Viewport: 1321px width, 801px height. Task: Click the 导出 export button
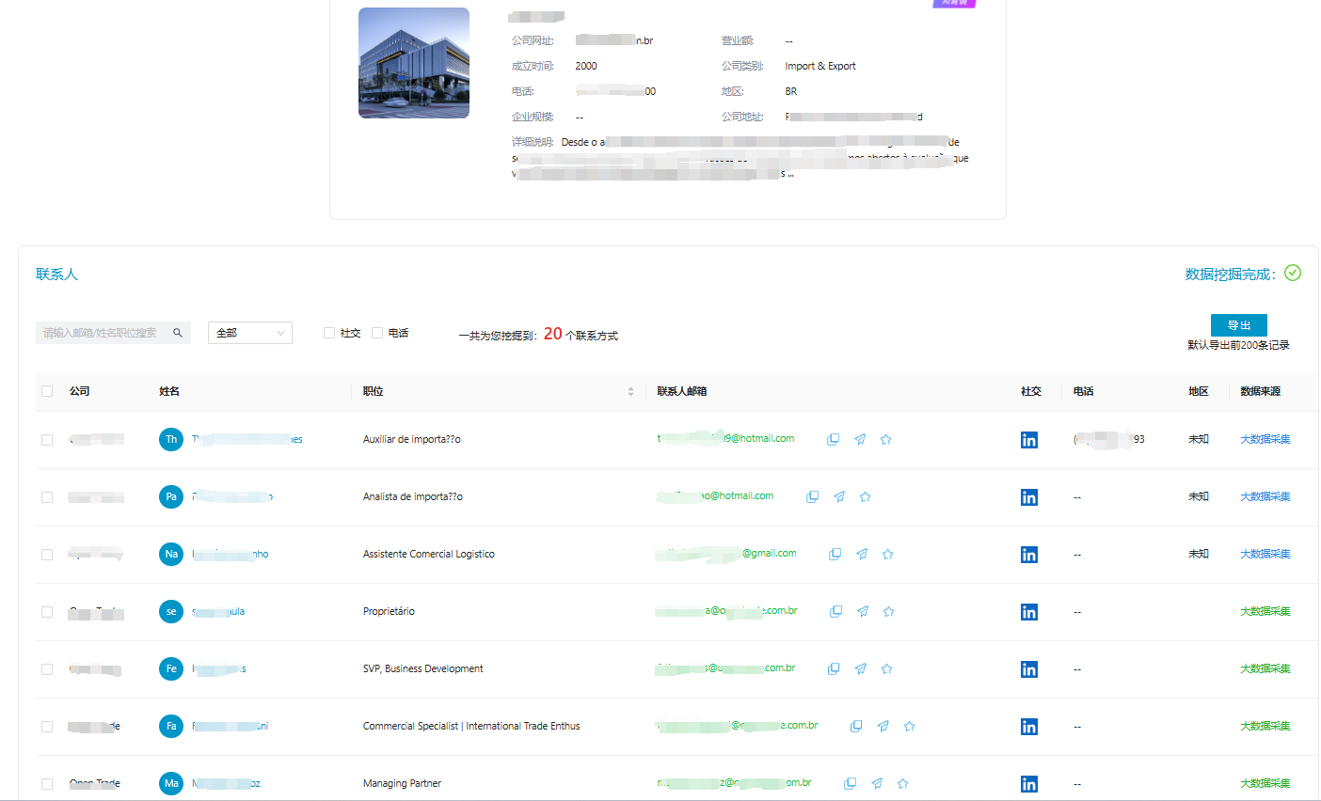coord(1238,325)
